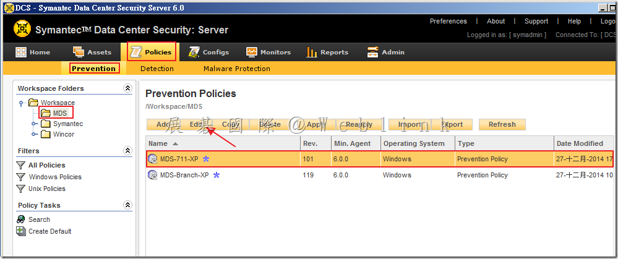
Task: Click the MDS-711-XP policy icon
Action: point(153,159)
